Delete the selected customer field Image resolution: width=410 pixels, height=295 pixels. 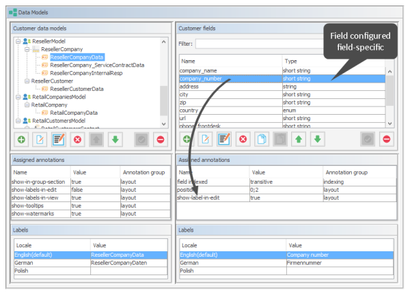[x=243, y=139]
